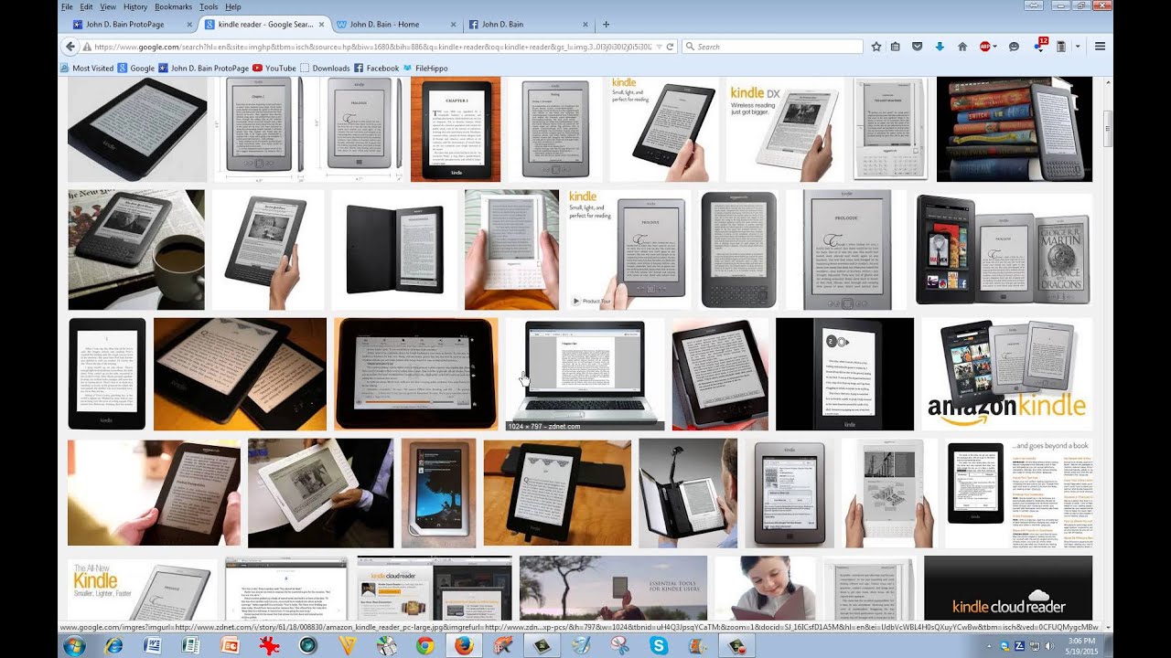This screenshot has height=658, width=1171.
Task: Open the laptop Kindle reader zdnet.com image
Action: pyautogui.click(x=587, y=374)
